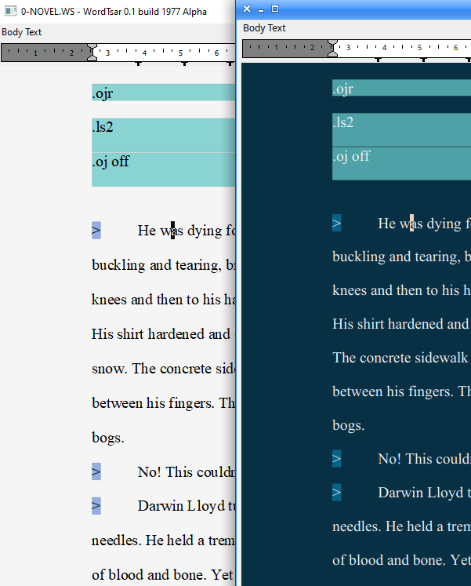Open the Body Text style selector in the light window

click(22, 32)
